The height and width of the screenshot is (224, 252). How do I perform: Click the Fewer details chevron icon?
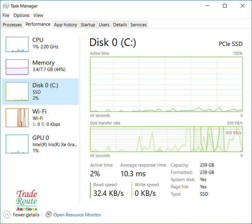click(7, 215)
